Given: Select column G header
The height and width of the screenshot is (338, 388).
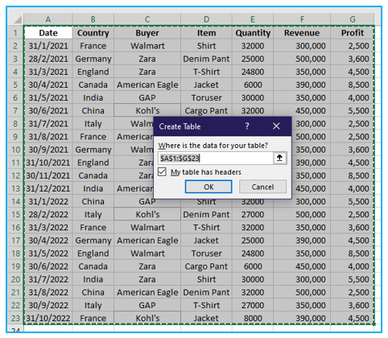Looking at the screenshot, I should (353, 19).
